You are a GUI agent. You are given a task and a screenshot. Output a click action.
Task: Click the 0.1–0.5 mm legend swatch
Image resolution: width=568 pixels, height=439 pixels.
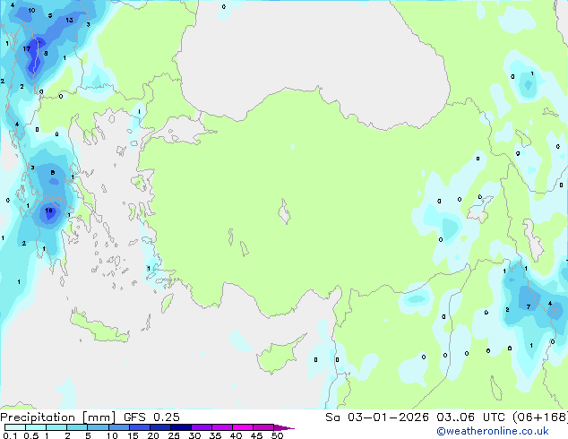pyautogui.click(x=15, y=427)
